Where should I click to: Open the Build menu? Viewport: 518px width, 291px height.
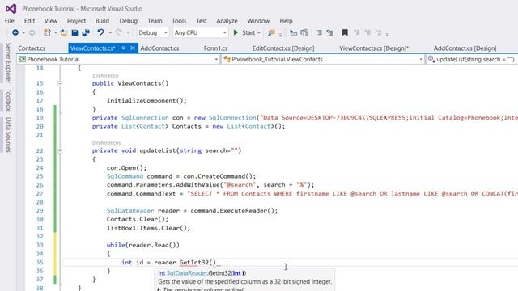click(x=102, y=21)
